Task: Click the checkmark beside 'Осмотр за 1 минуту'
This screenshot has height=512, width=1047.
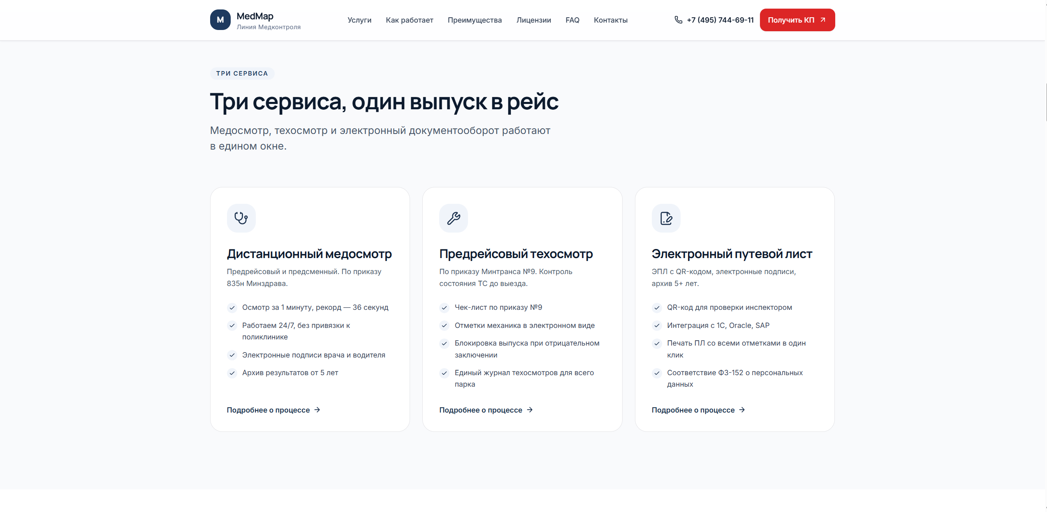Action: pyautogui.click(x=232, y=308)
